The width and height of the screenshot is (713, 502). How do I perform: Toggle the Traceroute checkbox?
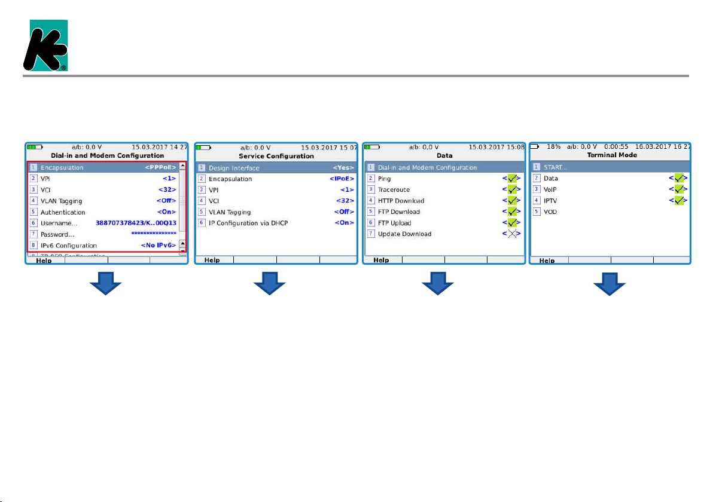[x=511, y=189]
